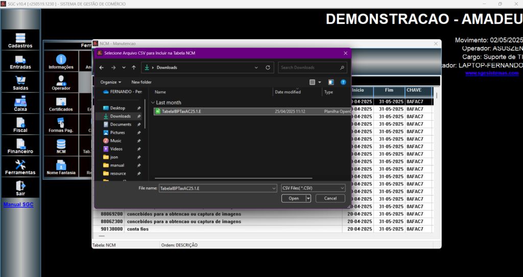Click the Inicio column header
523x277 pixels.
pyautogui.click(x=358, y=91)
